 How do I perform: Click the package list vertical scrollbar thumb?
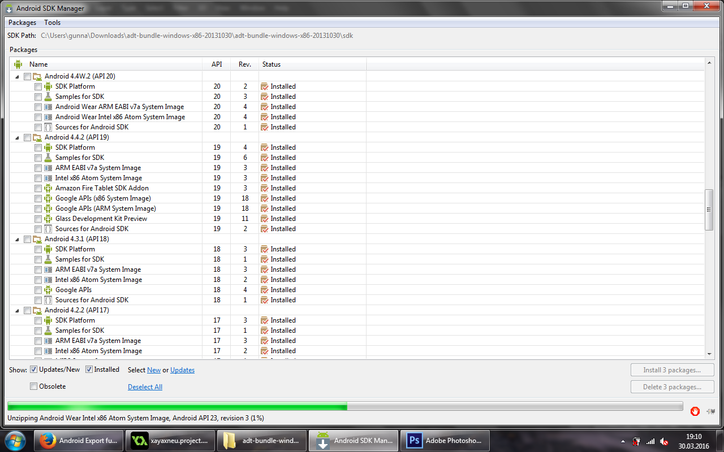click(x=709, y=210)
